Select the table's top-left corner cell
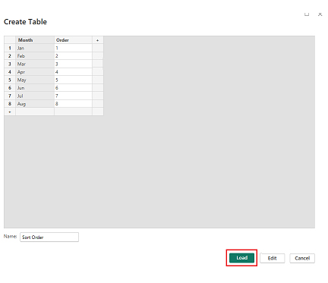Image resolution: width=328 pixels, height=283 pixels. point(10,40)
